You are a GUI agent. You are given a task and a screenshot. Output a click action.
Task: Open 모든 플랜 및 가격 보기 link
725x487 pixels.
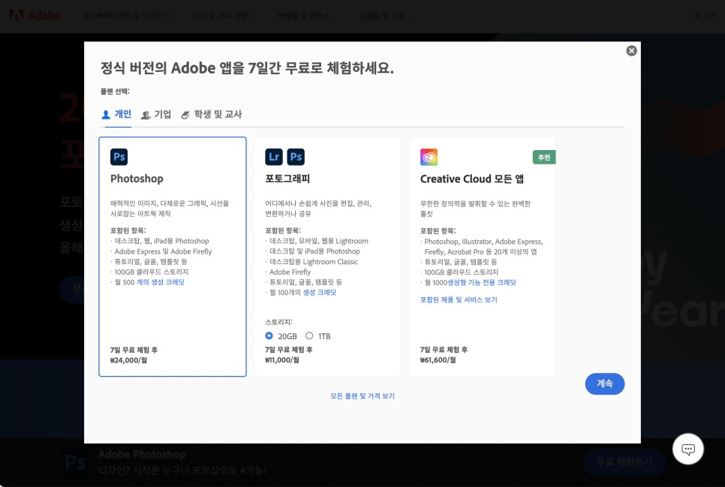362,396
